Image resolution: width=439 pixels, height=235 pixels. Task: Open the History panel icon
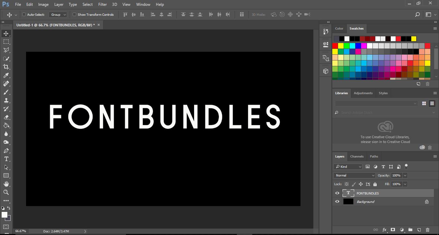coord(326,32)
